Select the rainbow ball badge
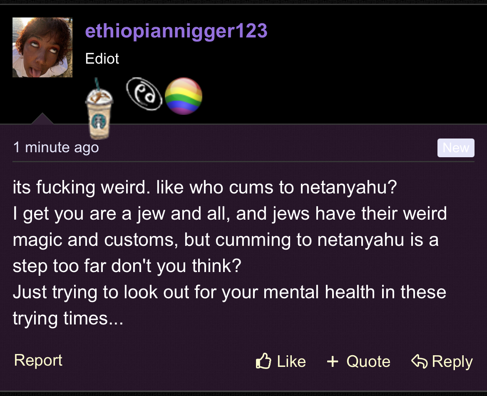 (184, 96)
